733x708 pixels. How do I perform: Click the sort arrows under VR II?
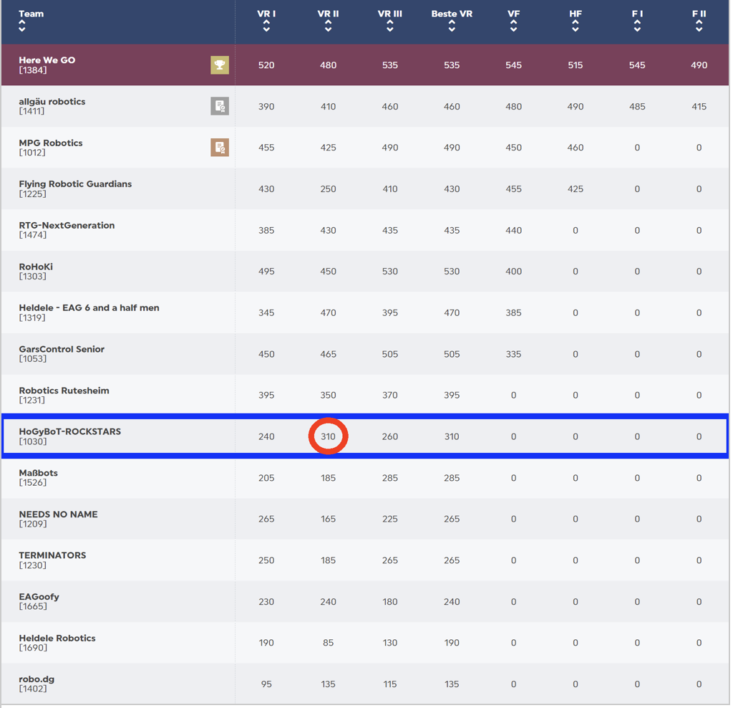pyautogui.click(x=328, y=26)
